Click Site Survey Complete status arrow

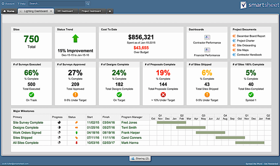coord(77,122)
